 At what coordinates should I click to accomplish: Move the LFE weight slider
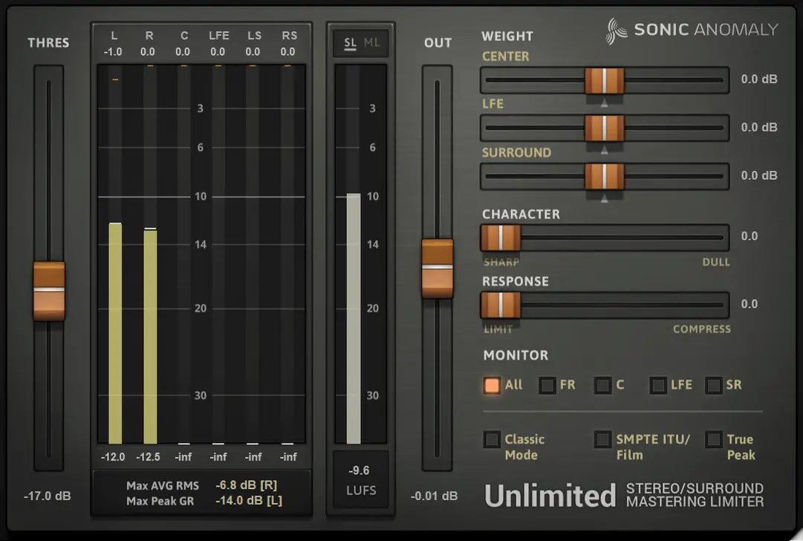click(604, 128)
